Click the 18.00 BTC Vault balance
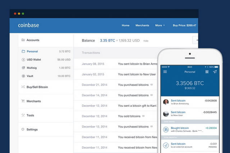 click(64, 76)
